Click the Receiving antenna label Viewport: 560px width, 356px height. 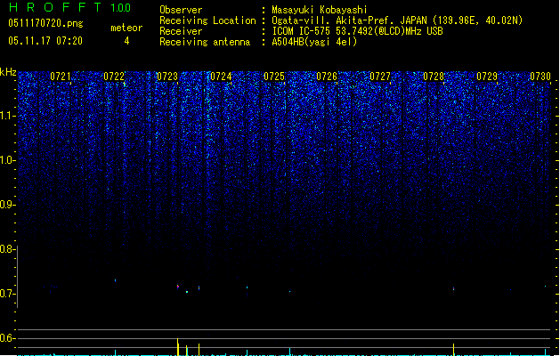click(x=205, y=42)
